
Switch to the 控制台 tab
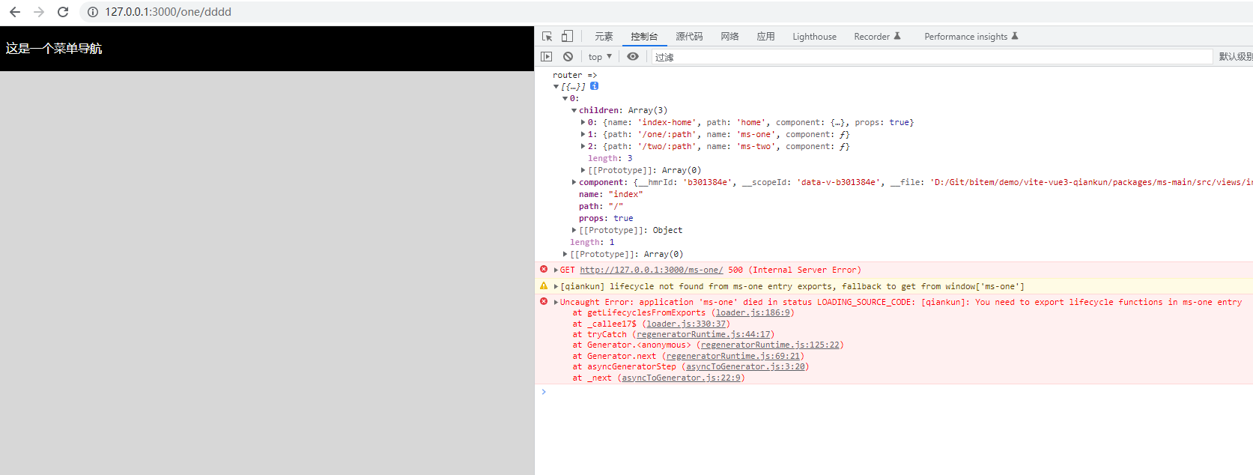point(644,36)
